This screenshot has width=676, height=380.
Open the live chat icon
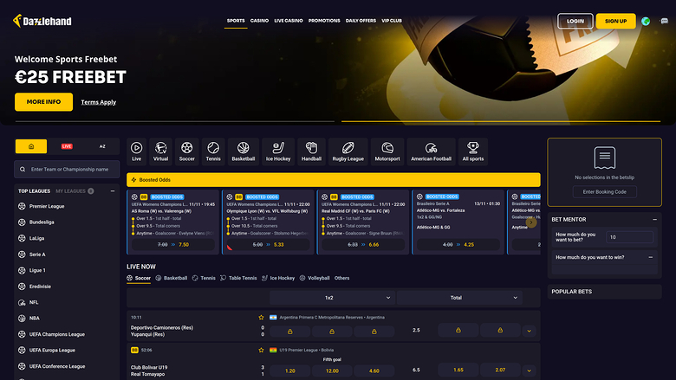pyautogui.click(x=665, y=21)
